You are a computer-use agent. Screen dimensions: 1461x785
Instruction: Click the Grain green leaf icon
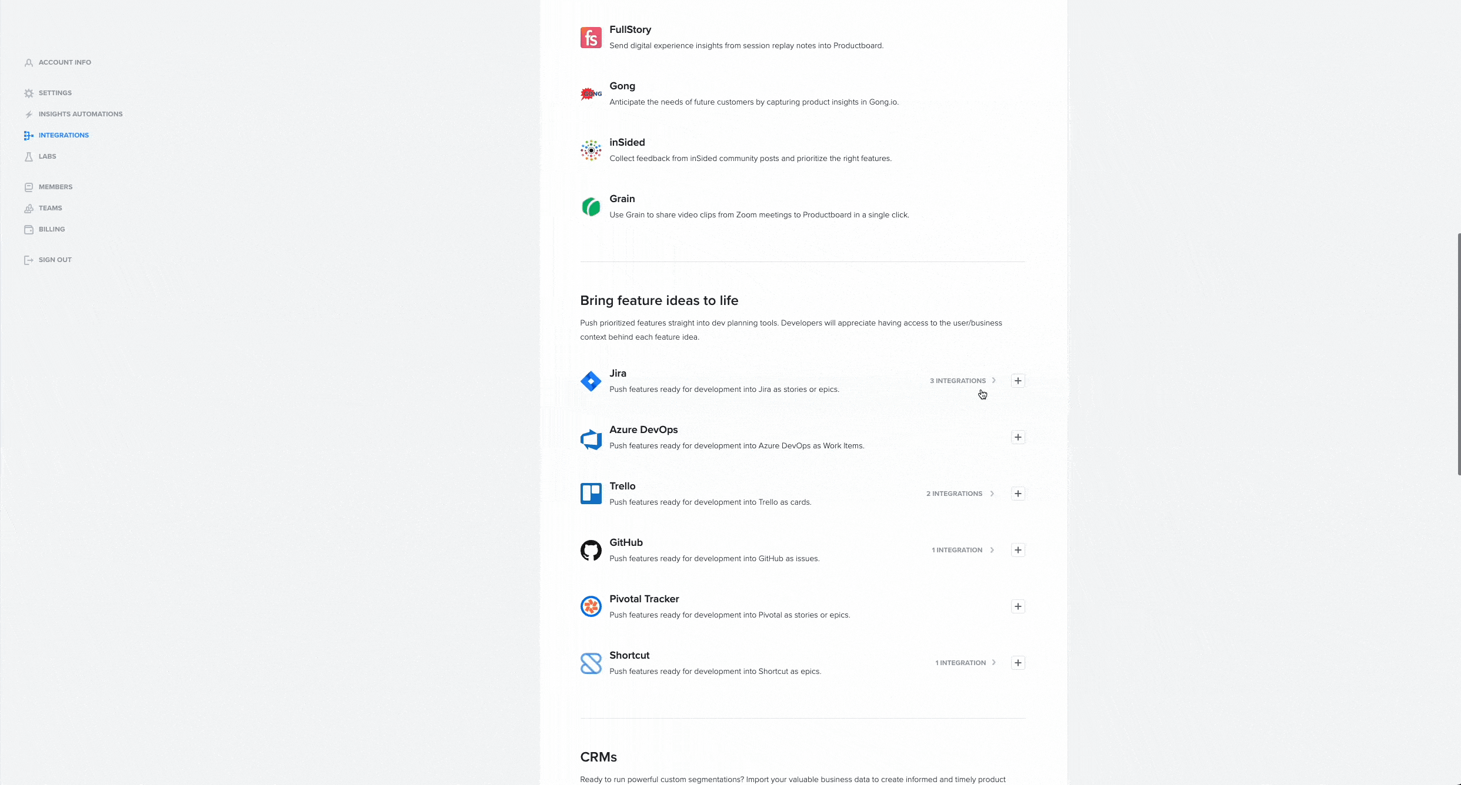(591, 207)
